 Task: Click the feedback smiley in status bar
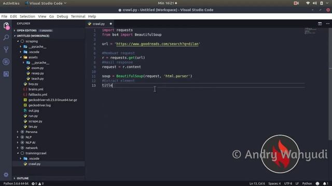pyautogui.click(x=317, y=184)
